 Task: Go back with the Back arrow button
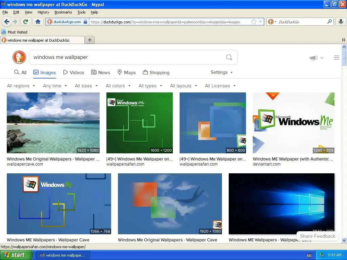pyautogui.click(x=7, y=22)
